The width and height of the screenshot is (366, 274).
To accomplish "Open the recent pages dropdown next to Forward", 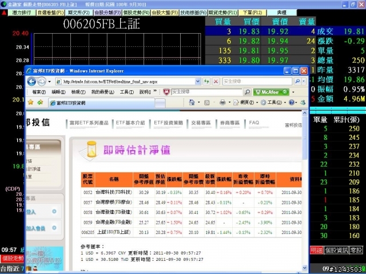I will click(x=49, y=82).
